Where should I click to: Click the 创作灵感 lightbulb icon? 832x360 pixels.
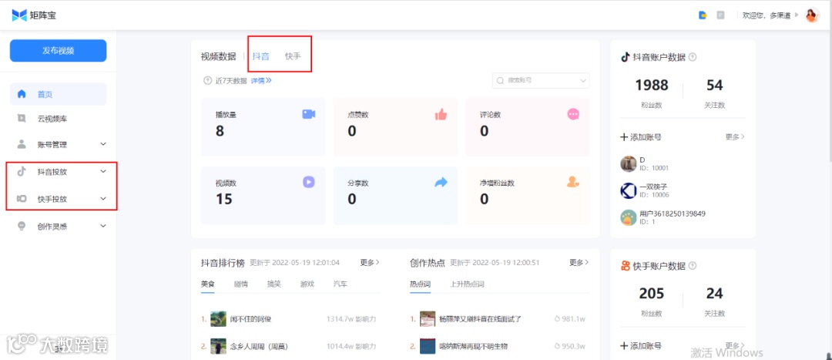click(22, 226)
